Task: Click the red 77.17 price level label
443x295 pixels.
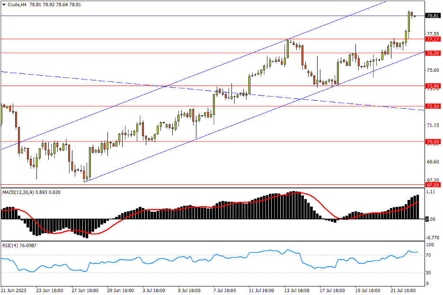Action: 433,40
